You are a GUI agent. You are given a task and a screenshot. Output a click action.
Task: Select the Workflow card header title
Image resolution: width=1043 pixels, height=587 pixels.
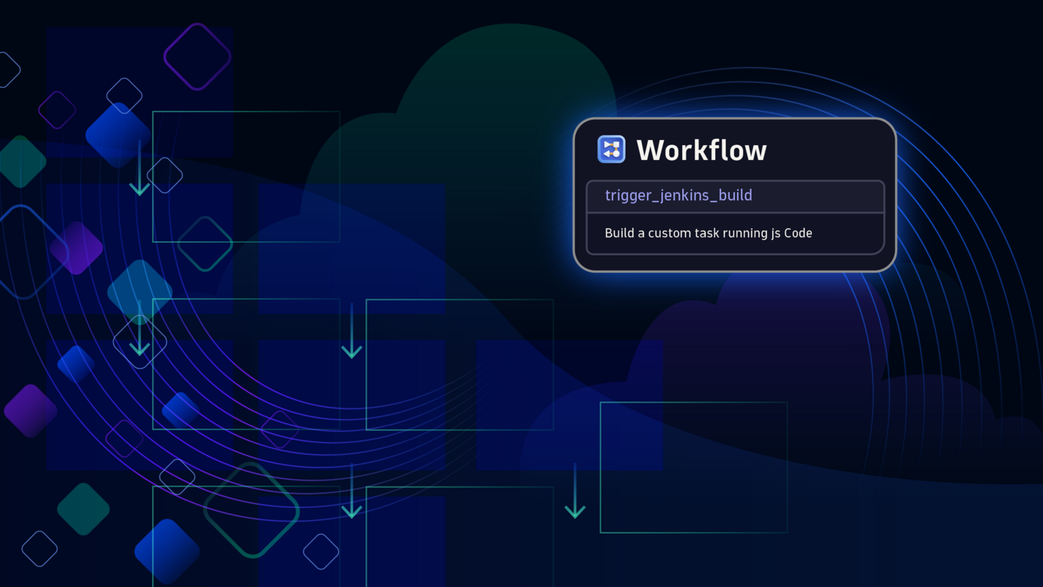(701, 150)
